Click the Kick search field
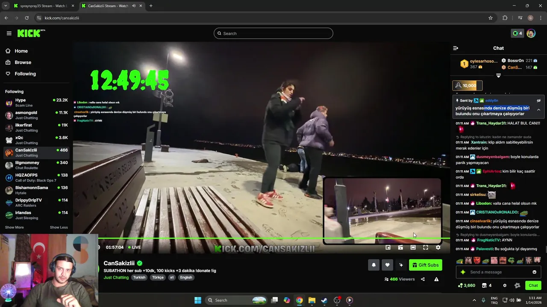The width and height of the screenshot is (547, 307). 273,33
